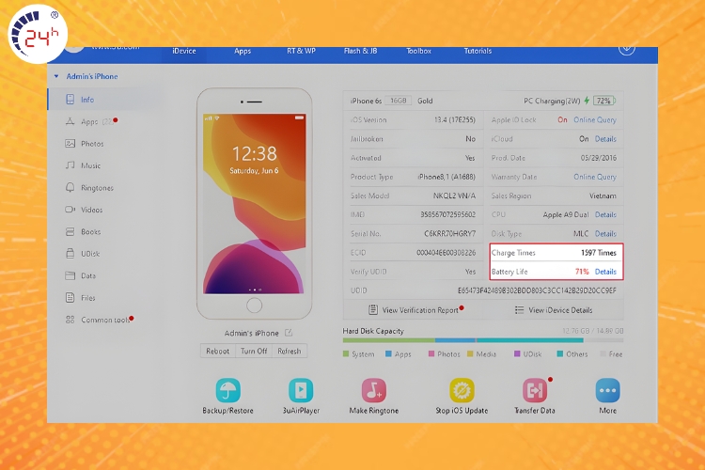Switch to the Flash & JB tab
The height and width of the screenshot is (470, 705).
(360, 51)
